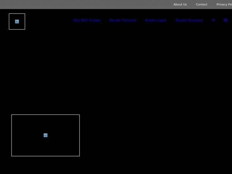232x174 pixels.
Task: Open the Router Glossary menu item
Action: [189, 20]
